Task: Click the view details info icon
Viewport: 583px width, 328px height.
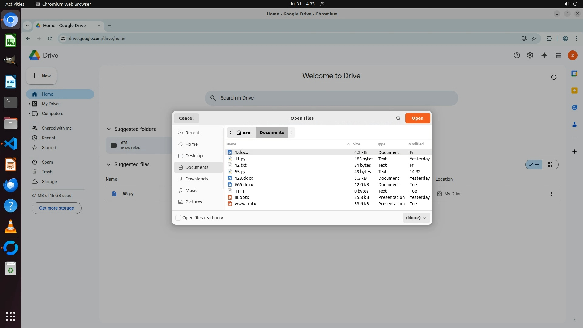Action: (x=554, y=77)
